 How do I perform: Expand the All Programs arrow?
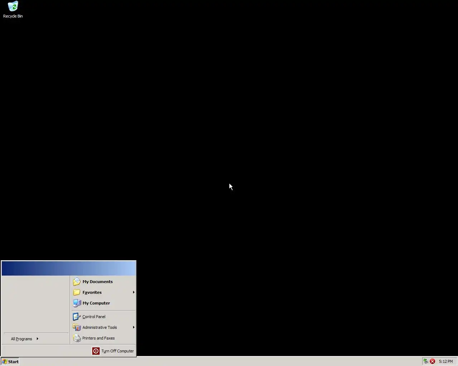(37, 339)
